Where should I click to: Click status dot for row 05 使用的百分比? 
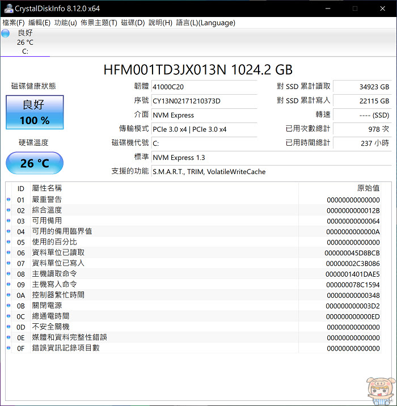pyautogui.click(x=9, y=242)
